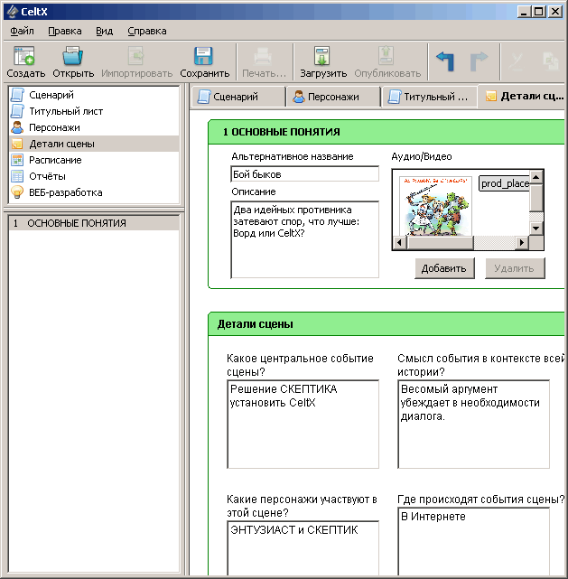This screenshot has height=579, width=568.
Task: Click the CeltX title bar logo icon
Action: pyautogui.click(x=13, y=12)
